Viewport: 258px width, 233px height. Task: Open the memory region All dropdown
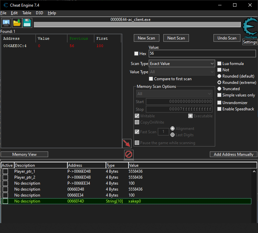[x=174, y=94]
